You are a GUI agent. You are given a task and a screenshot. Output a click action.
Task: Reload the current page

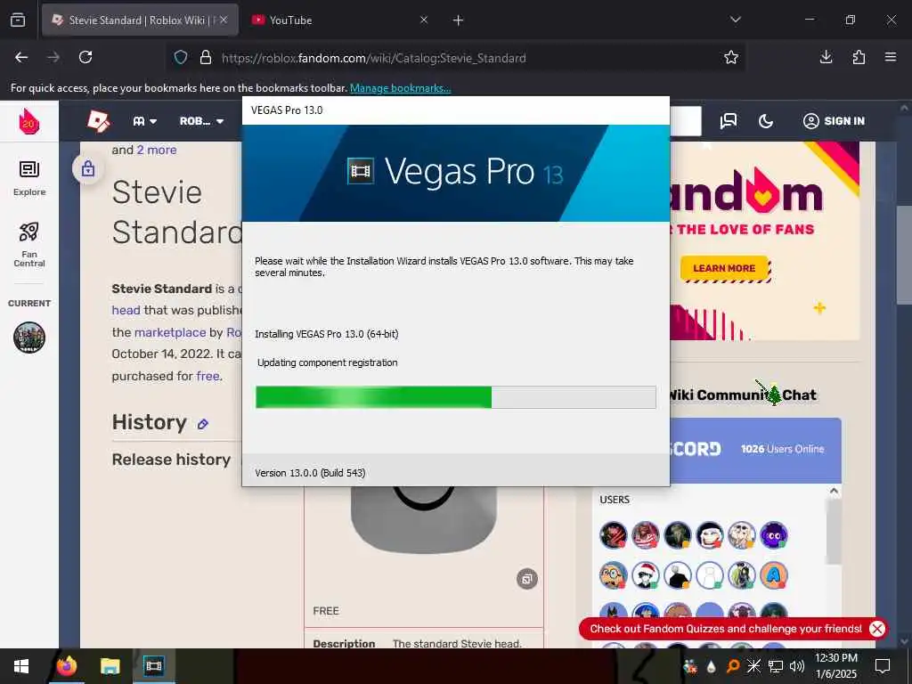pos(85,57)
